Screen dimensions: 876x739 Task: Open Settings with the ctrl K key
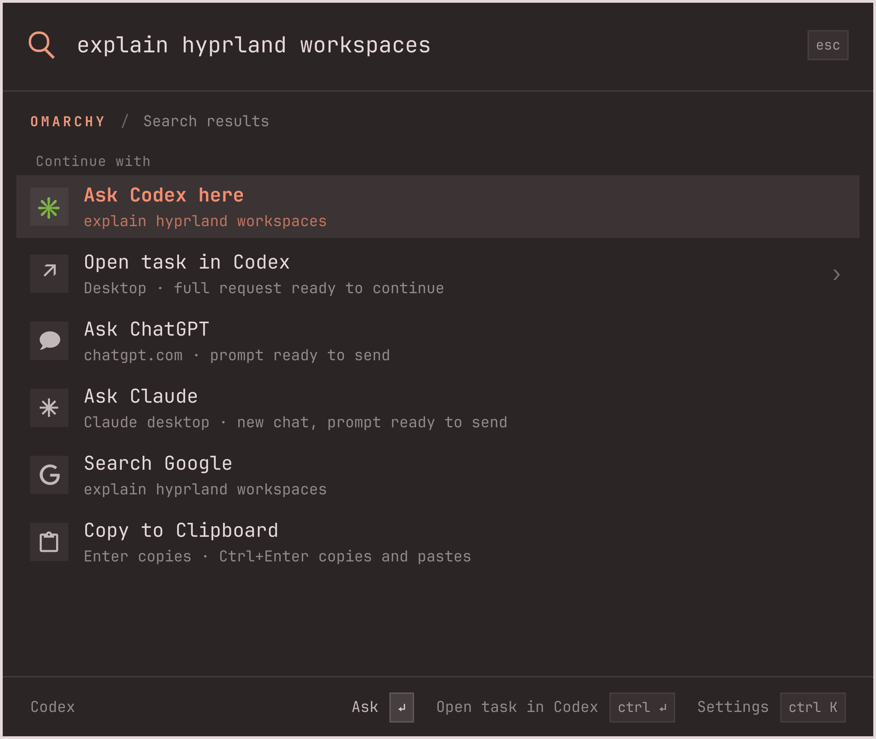(813, 708)
